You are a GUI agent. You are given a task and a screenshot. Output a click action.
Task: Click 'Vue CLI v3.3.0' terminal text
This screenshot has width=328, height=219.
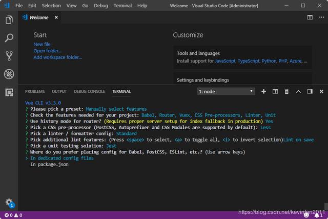(43, 103)
